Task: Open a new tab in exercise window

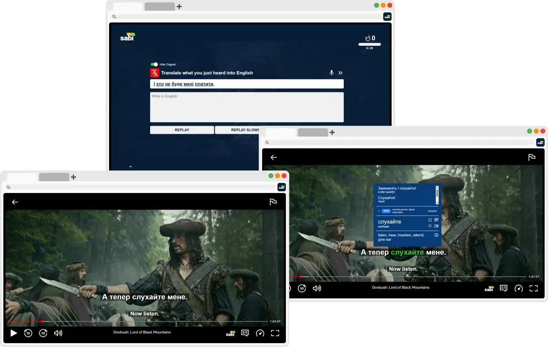Action: [x=179, y=7]
